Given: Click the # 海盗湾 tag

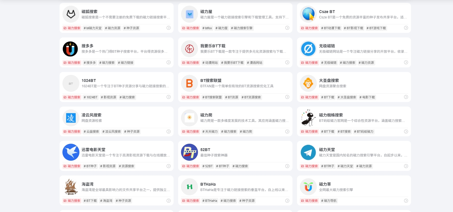Looking at the screenshot, I should click(x=106, y=201).
